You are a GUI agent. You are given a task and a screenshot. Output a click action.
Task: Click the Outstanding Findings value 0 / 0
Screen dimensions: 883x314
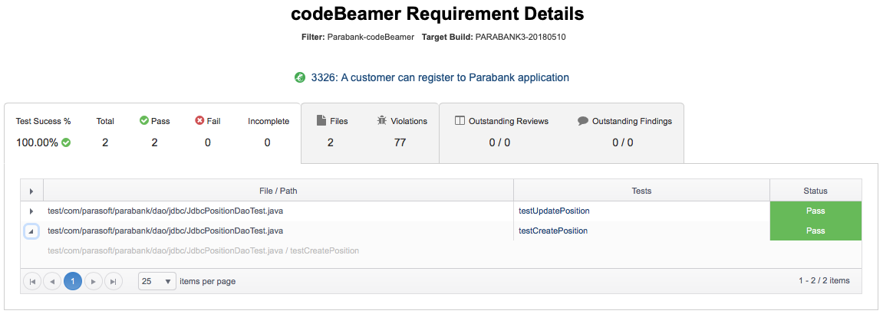pos(623,142)
